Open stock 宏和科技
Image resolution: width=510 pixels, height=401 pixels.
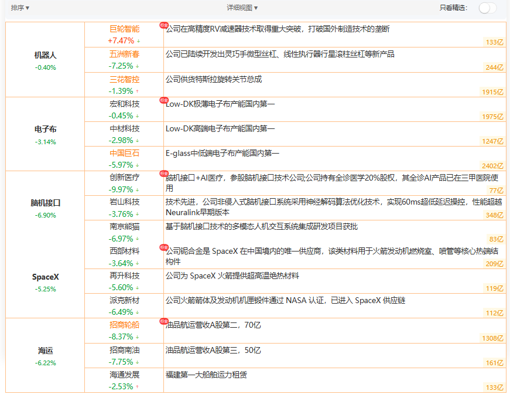(124, 104)
